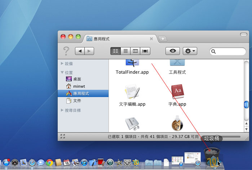Click the vertical scrollbar thumb
This screenshot has height=170, width=252.
[x=246, y=105]
